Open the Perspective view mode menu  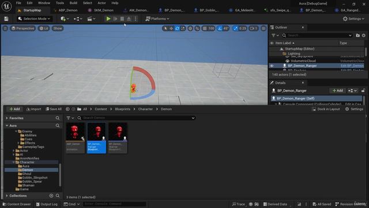pyautogui.click(x=22, y=28)
